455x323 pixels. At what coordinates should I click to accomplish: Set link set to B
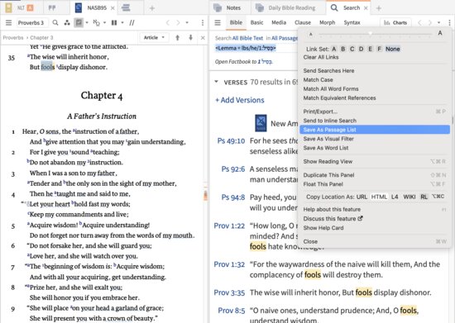coord(343,49)
